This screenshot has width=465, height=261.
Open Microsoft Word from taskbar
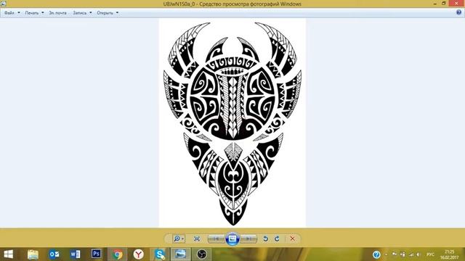click(x=75, y=254)
